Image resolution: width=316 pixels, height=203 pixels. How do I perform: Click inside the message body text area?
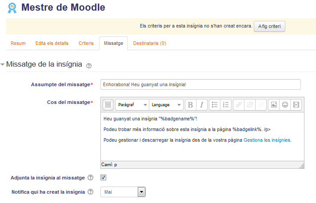[x=202, y=137]
